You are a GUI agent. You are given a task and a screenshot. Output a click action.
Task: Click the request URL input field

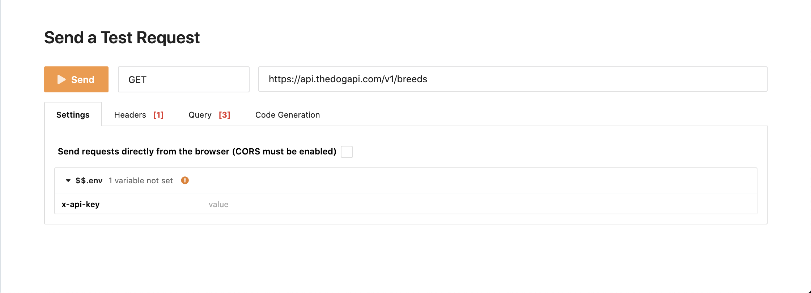pos(512,79)
